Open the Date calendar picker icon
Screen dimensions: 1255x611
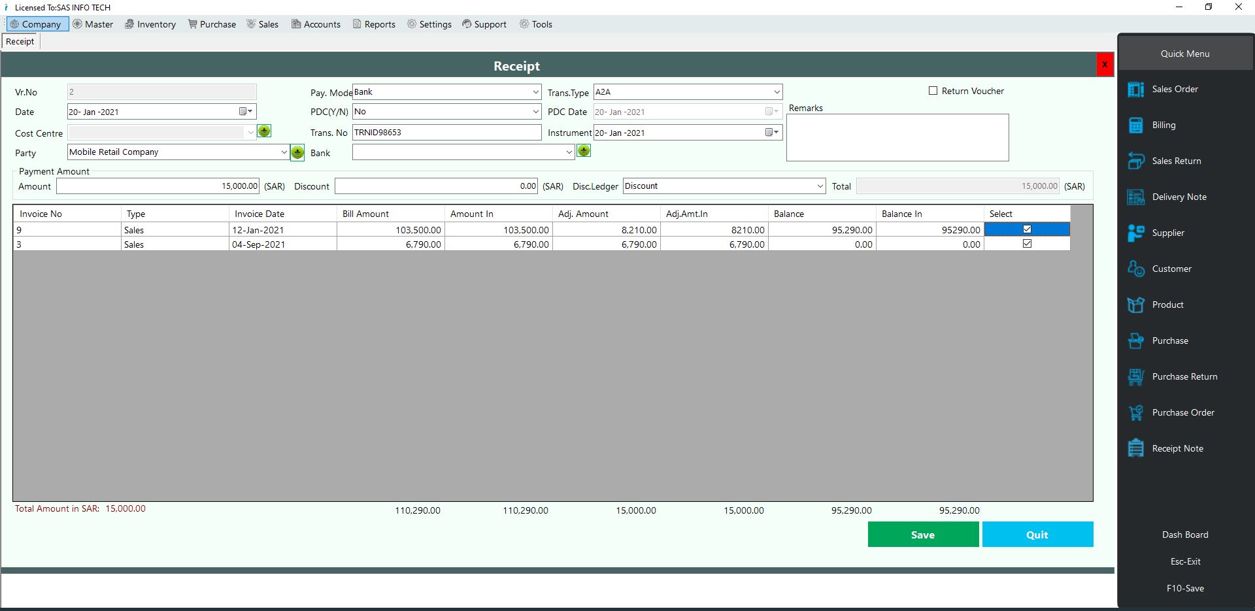tap(246, 112)
